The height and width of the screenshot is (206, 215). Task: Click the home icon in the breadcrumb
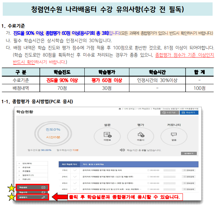(x=120, y=109)
